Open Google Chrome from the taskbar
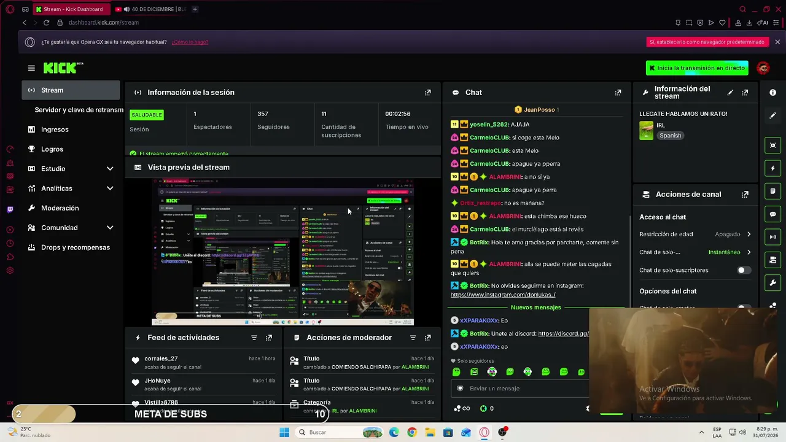 coord(411,432)
